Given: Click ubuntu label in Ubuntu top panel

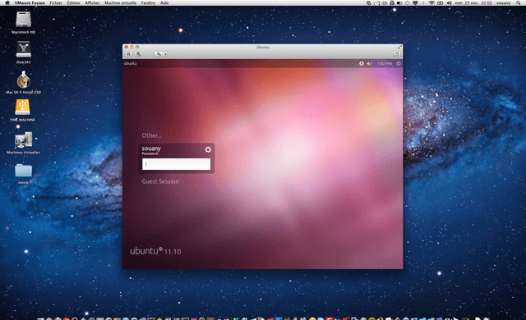Looking at the screenshot, I should tap(130, 63).
